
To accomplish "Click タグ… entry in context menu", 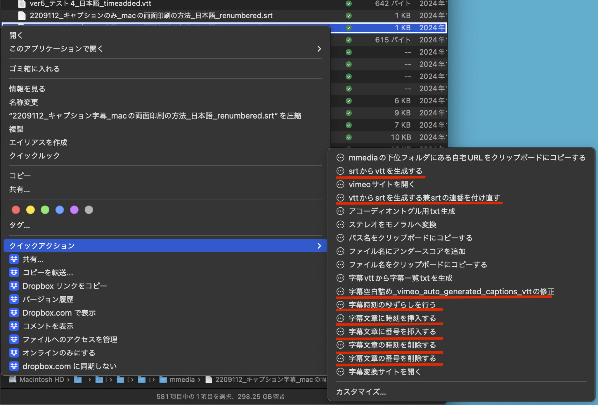I will click(x=19, y=225).
